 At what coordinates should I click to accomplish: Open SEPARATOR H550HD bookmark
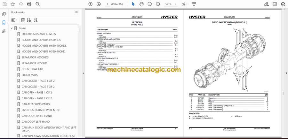[x=34, y=63]
